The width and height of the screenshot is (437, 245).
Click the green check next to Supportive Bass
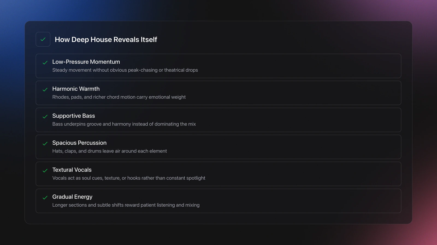[45, 117]
